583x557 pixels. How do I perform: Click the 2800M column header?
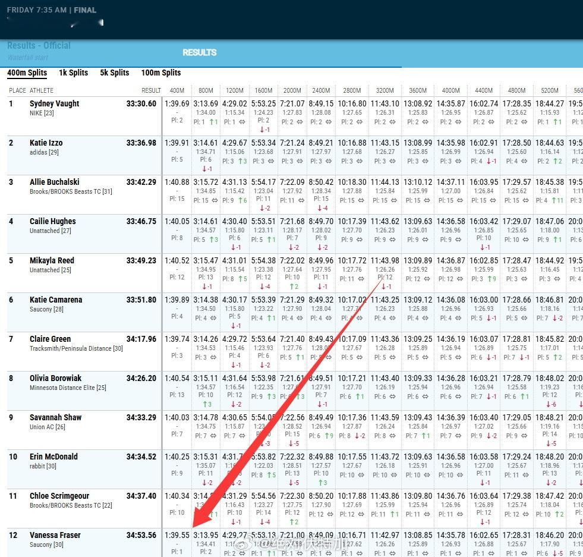[352, 90]
